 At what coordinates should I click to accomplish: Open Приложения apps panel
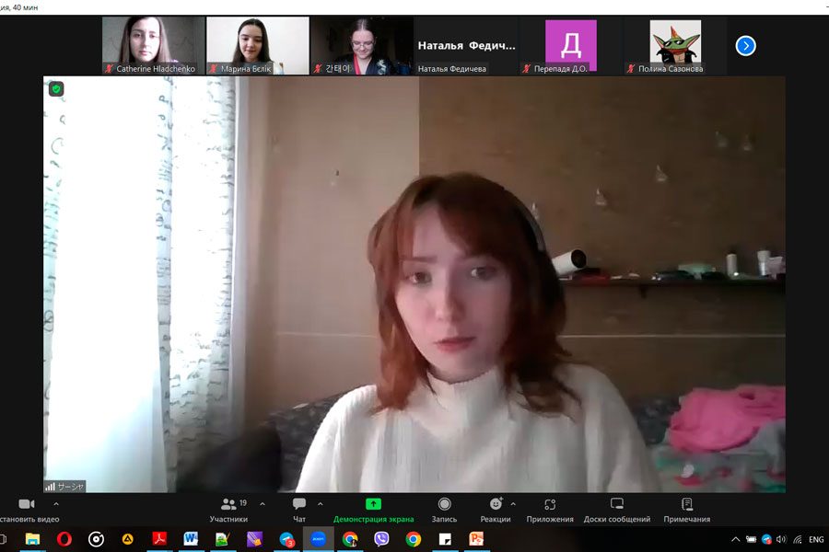[550, 511]
